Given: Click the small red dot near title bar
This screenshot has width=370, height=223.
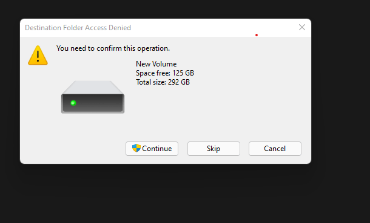Looking at the screenshot, I should click(257, 35).
